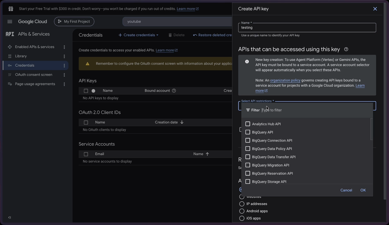Open Learn more link in free trial banner

pyautogui.click(x=188, y=9)
